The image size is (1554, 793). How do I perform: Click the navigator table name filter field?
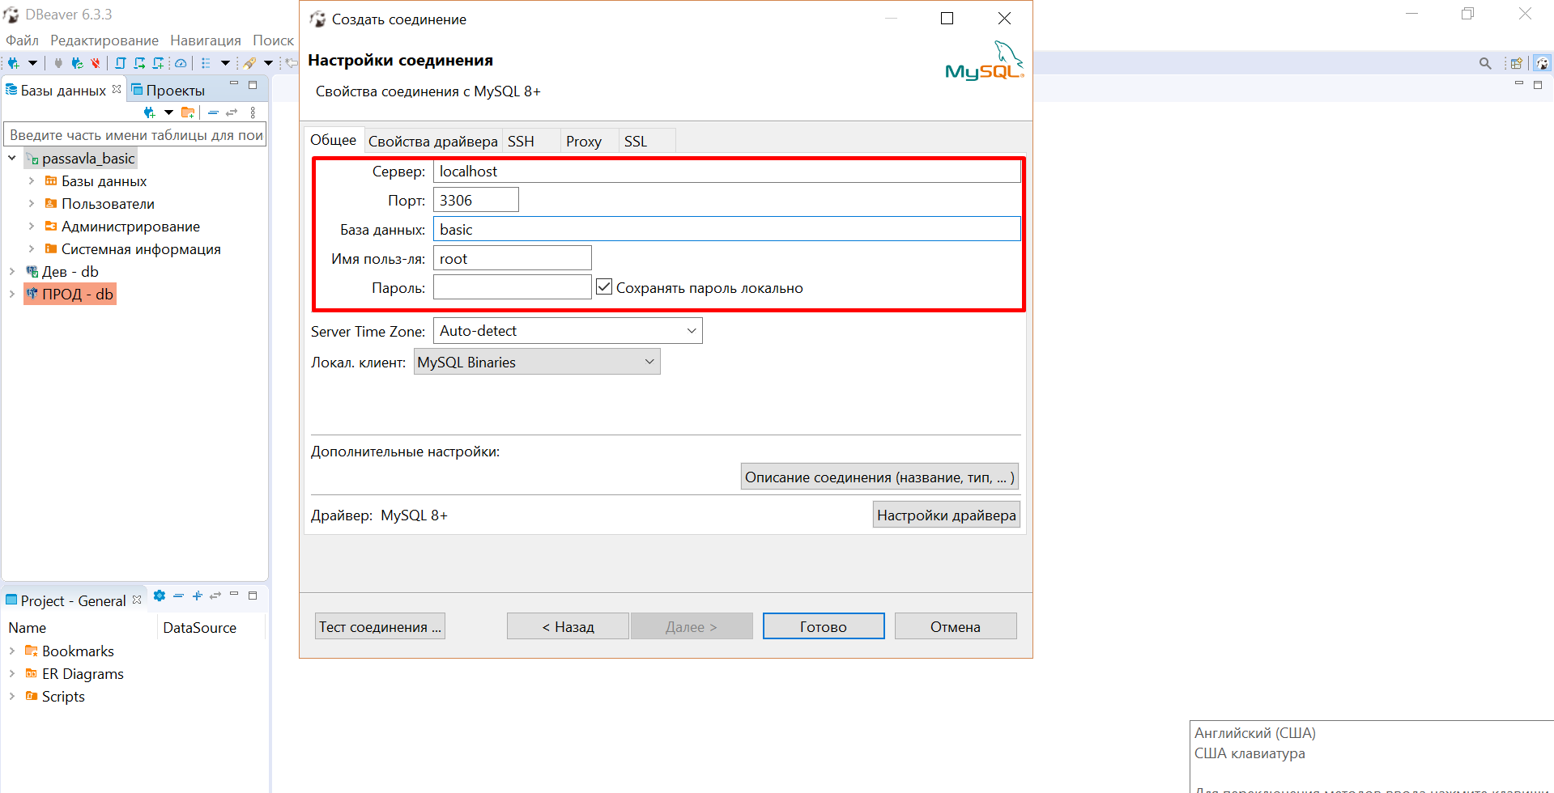pos(135,134)
